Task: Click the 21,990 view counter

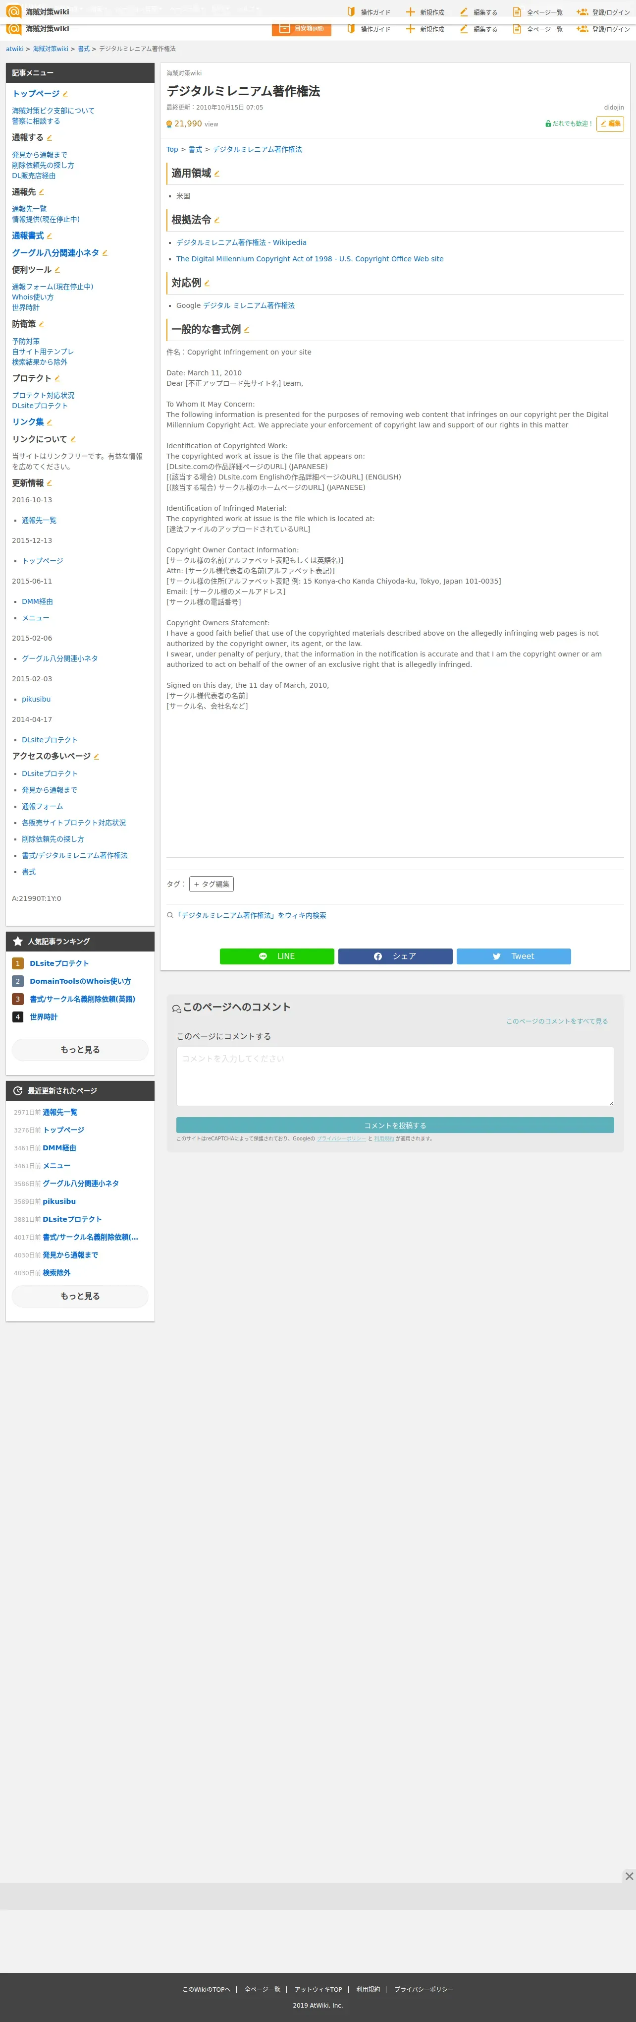Action: click(192, 124)
